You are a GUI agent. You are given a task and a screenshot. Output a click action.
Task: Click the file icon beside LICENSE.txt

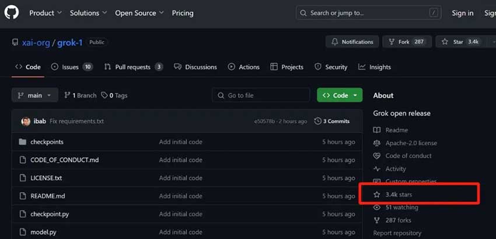(x=22, y=178)
